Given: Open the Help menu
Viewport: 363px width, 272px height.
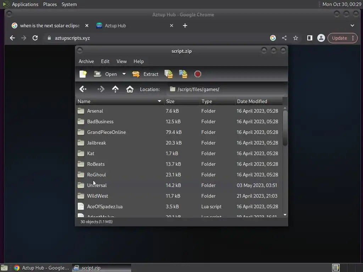Looking at the screenshot, I should pyautogui.click(x=139, y=61).
